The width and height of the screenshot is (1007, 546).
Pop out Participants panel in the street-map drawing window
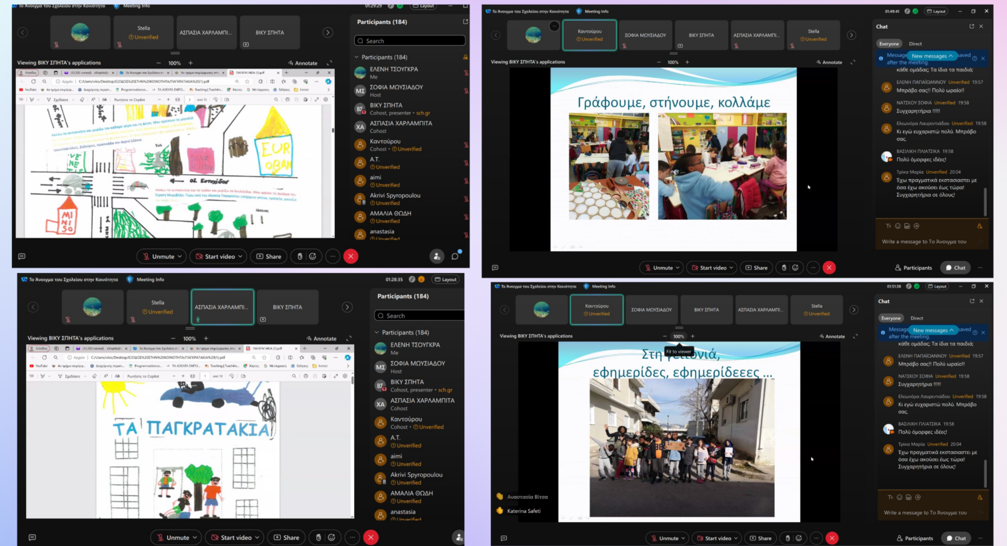click(x=465, y=22)
